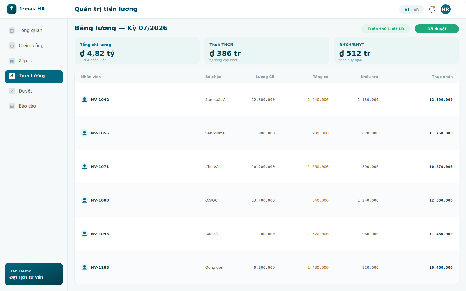
Task: Click the Chấm công clock icon
Action: click(x=12, y=46)
